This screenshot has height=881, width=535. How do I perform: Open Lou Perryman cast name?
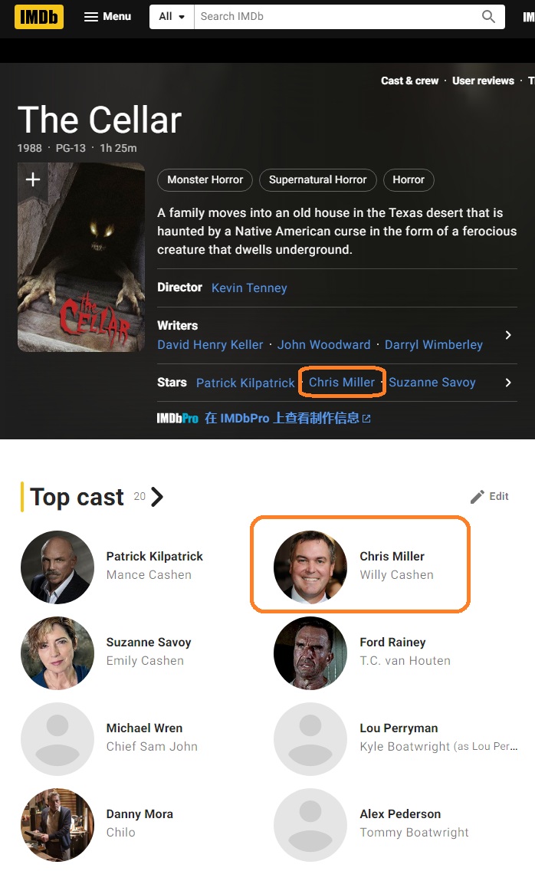[x=399, y=728]
